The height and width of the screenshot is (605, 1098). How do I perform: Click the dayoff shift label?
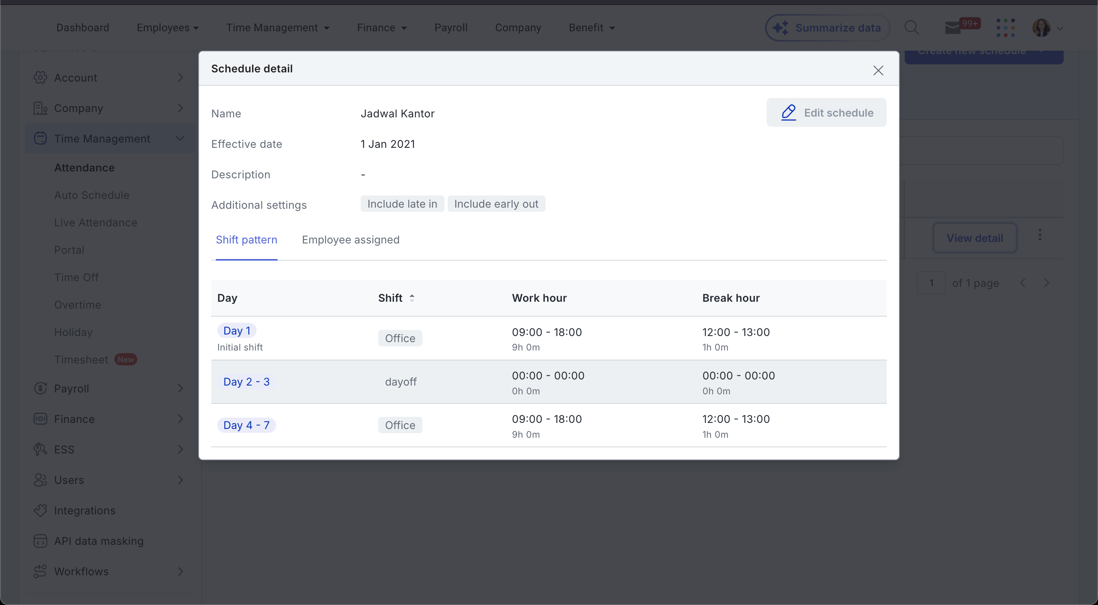[401, 382]
